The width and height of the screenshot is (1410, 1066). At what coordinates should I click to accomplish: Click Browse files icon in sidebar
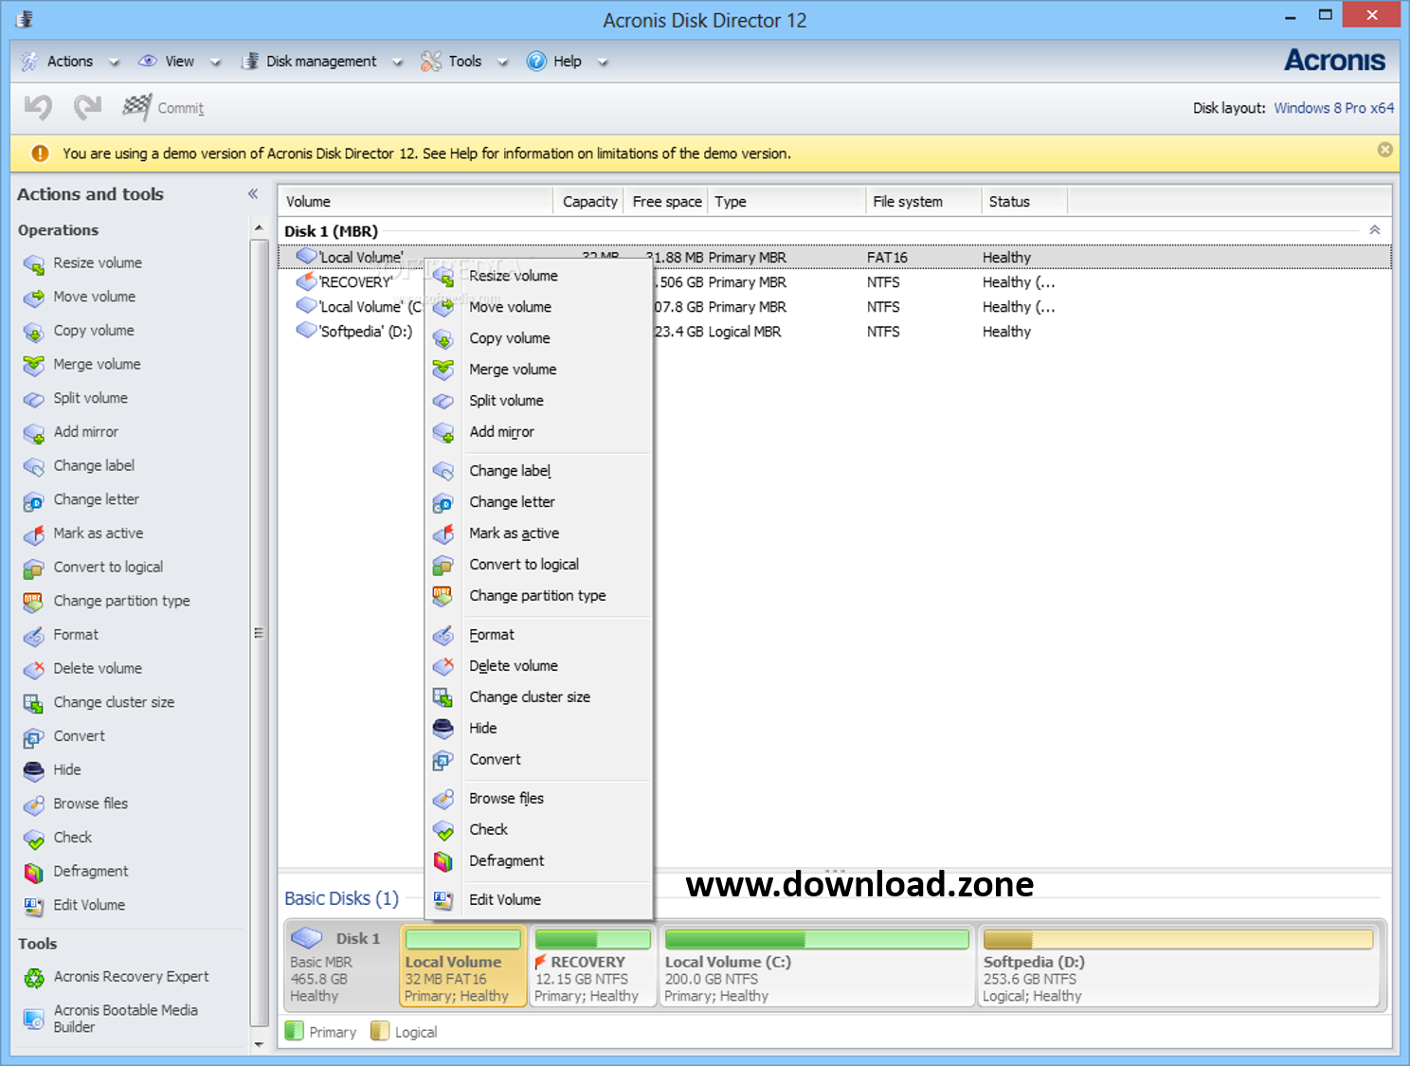tap(34, 804)
